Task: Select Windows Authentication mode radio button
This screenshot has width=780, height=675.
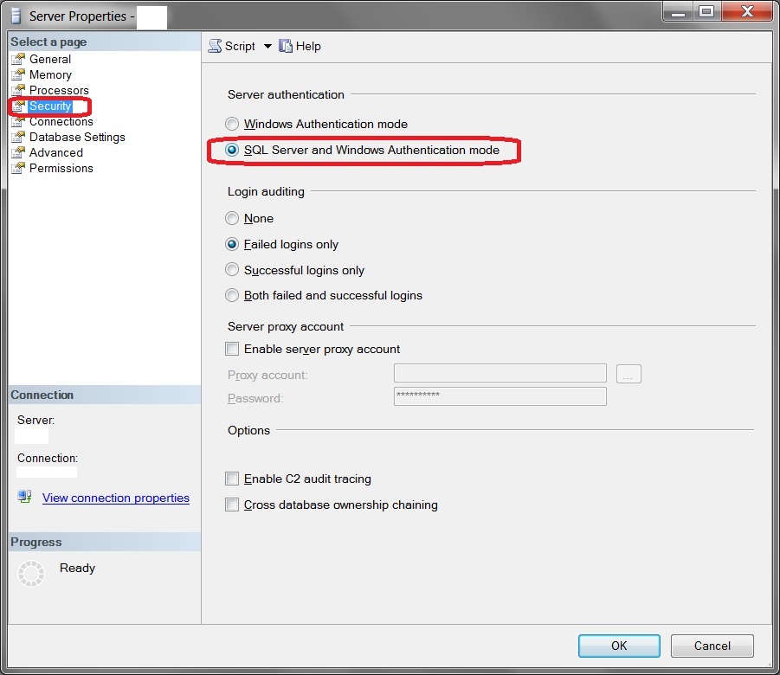Action: 232,125
